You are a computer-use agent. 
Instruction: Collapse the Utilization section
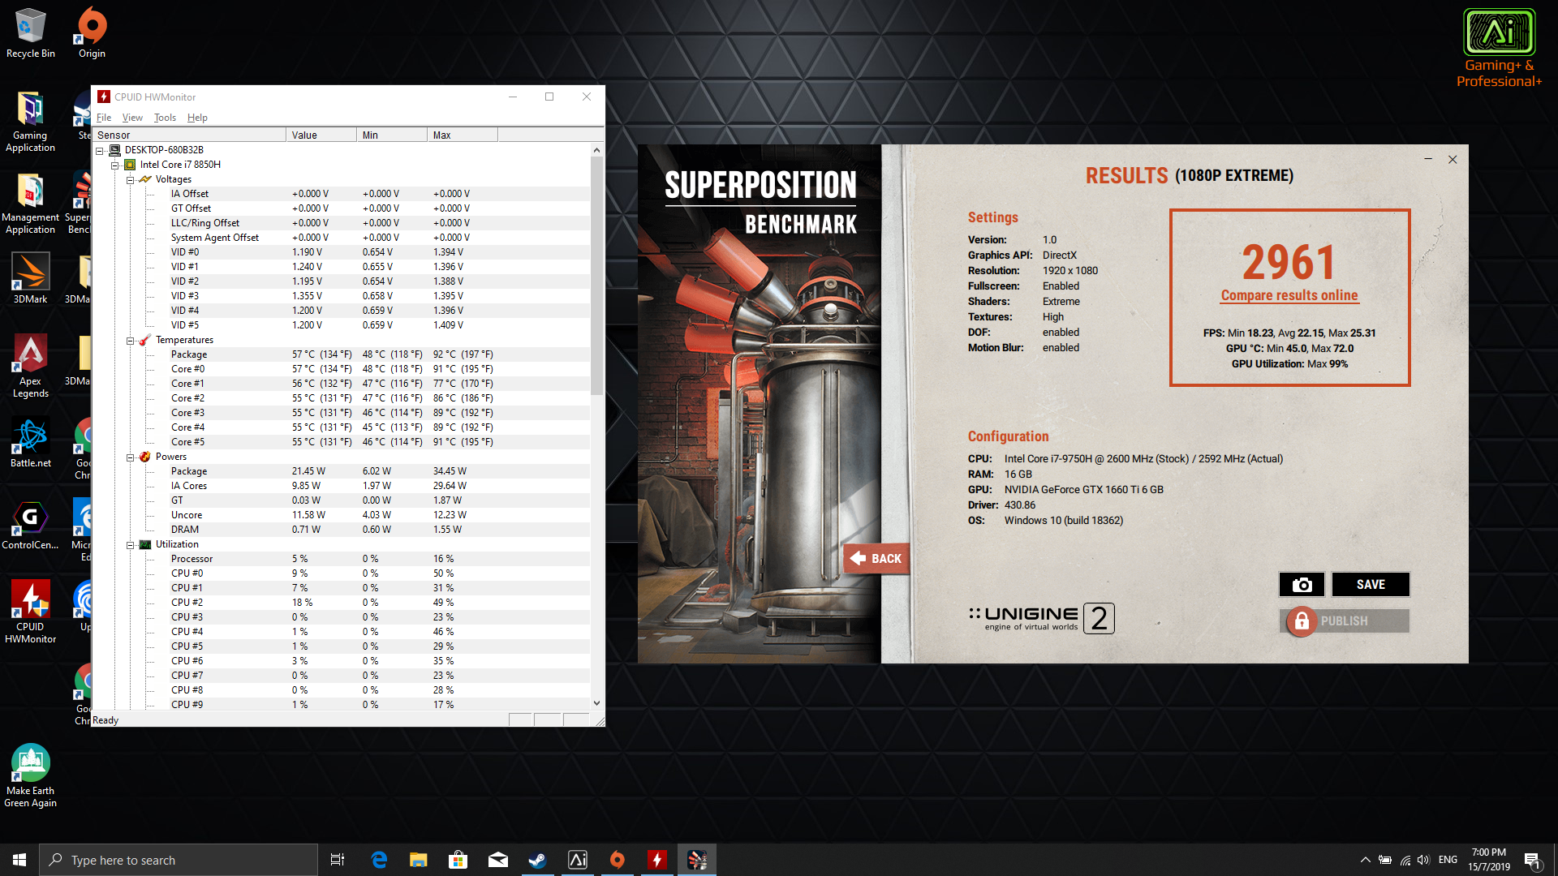tap(130, 544)
